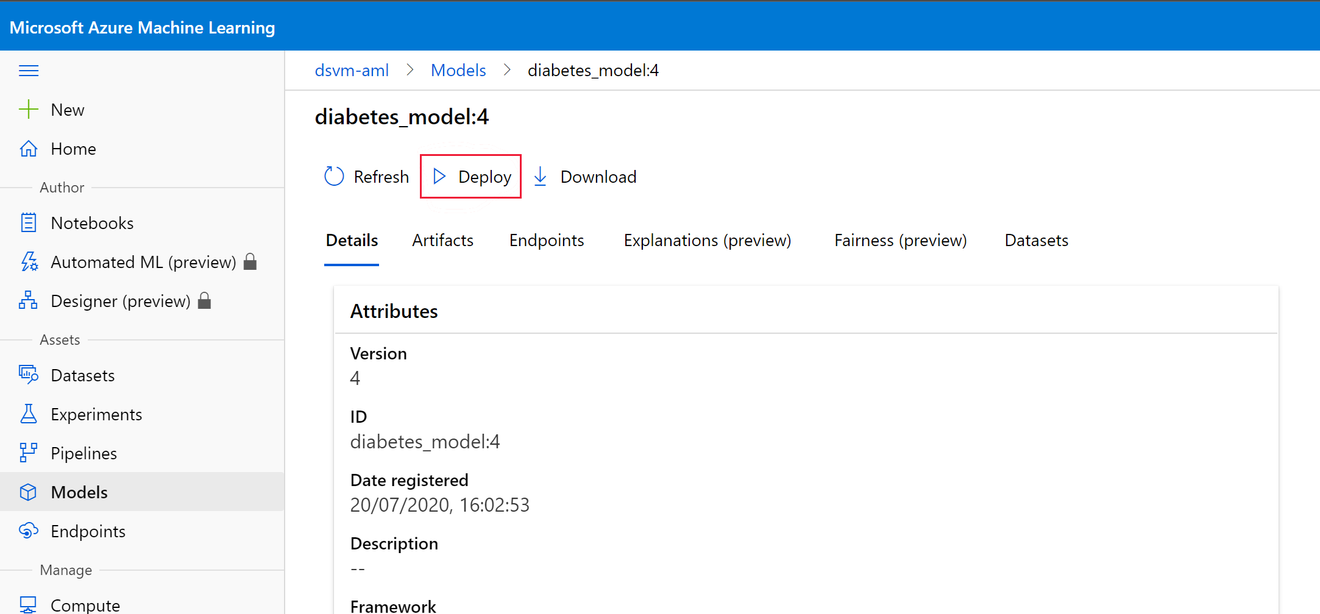The height and width of the screenshot is (614, 1320).
Task: Toggle the hamburger navigation menu
Action: point(29,71)
